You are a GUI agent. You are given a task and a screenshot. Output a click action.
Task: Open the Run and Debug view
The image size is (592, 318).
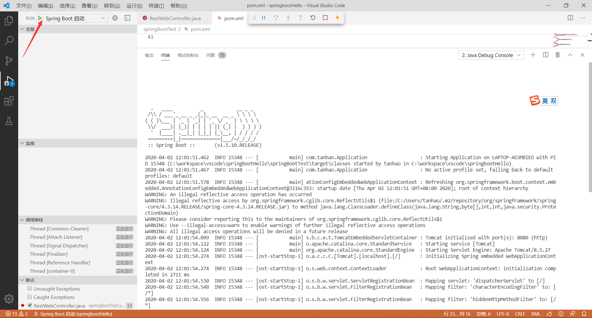[x=9, y=81]
